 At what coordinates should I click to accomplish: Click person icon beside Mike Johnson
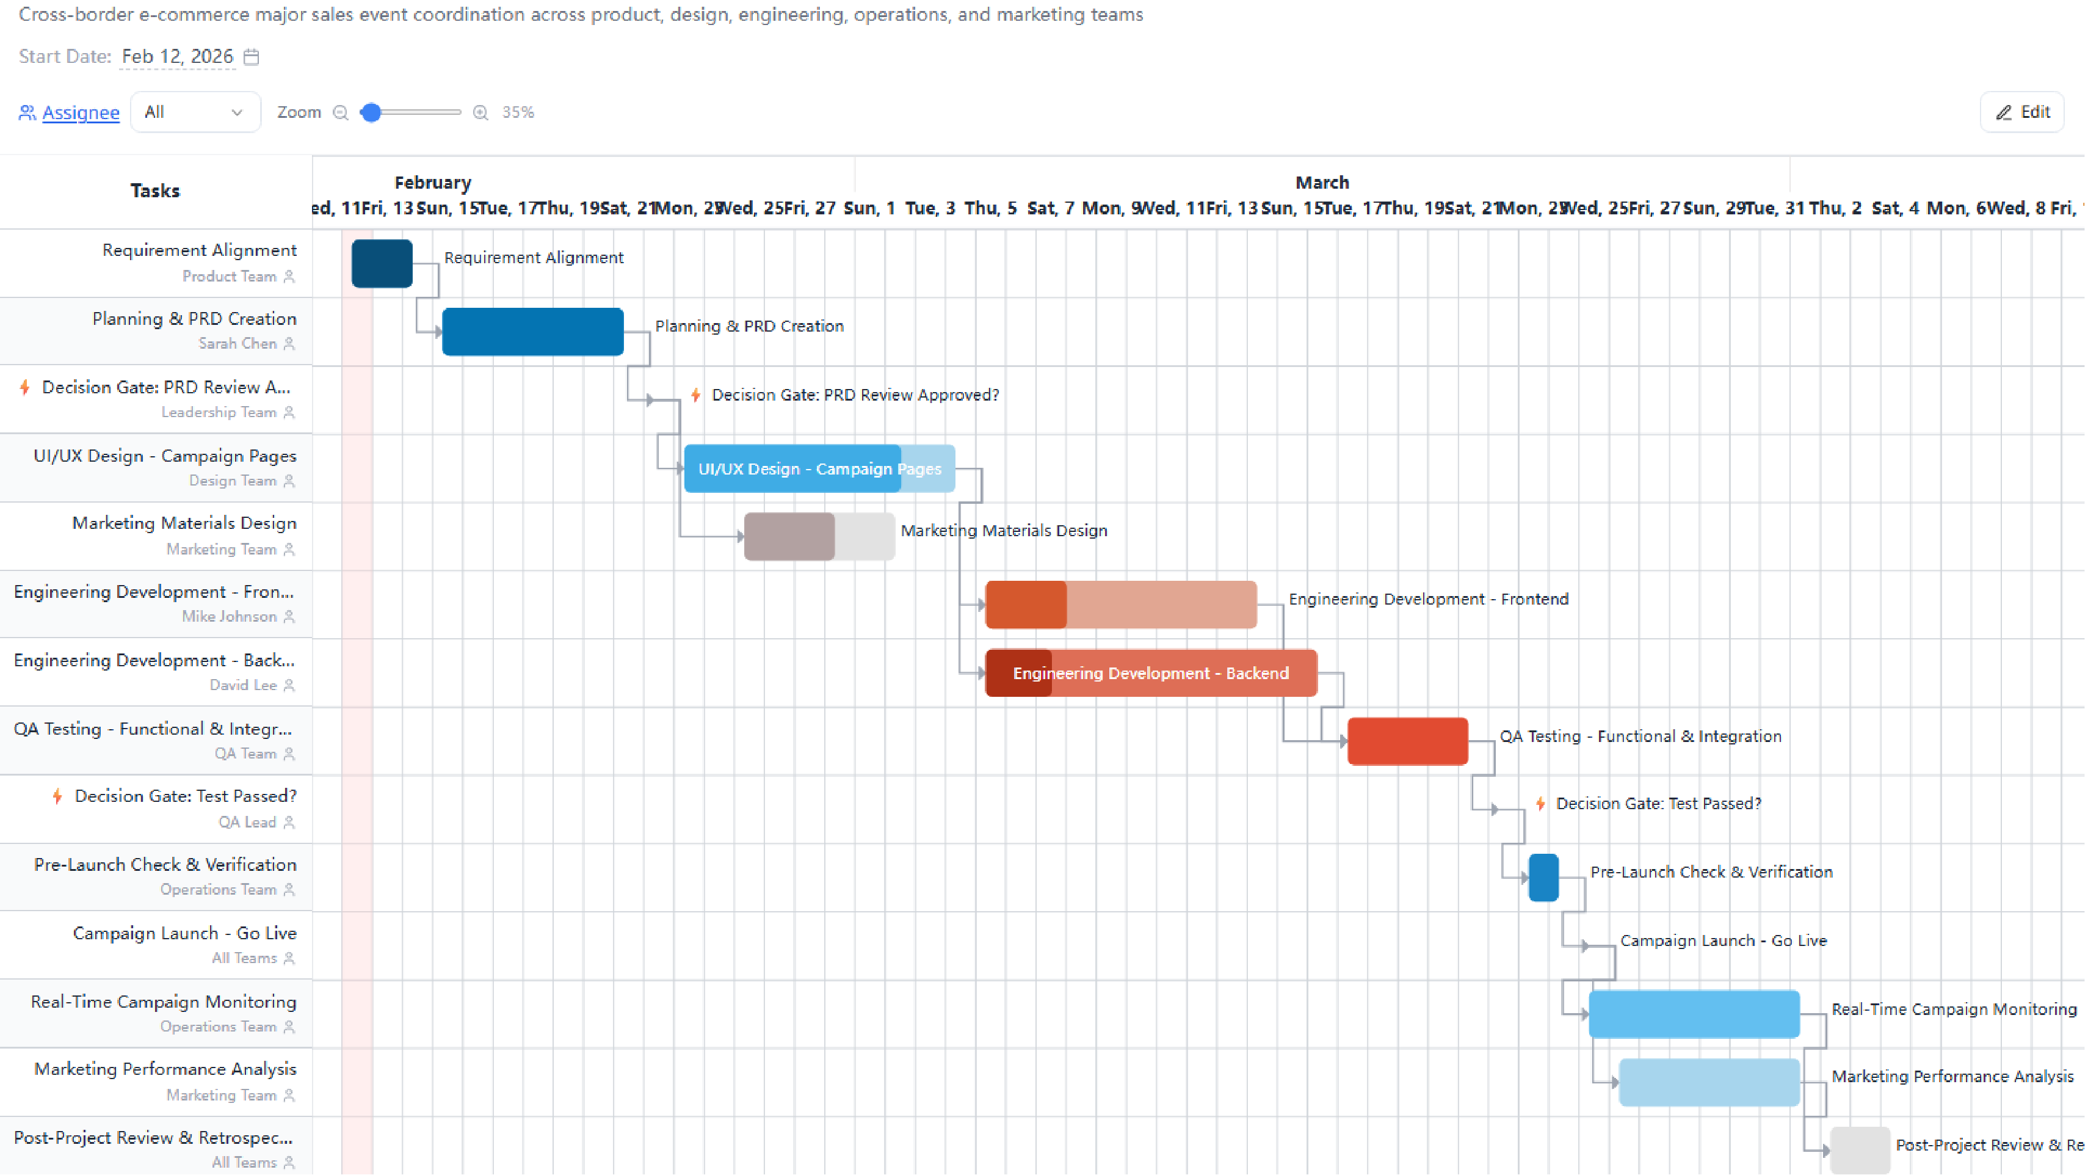[x=289, y=616]
